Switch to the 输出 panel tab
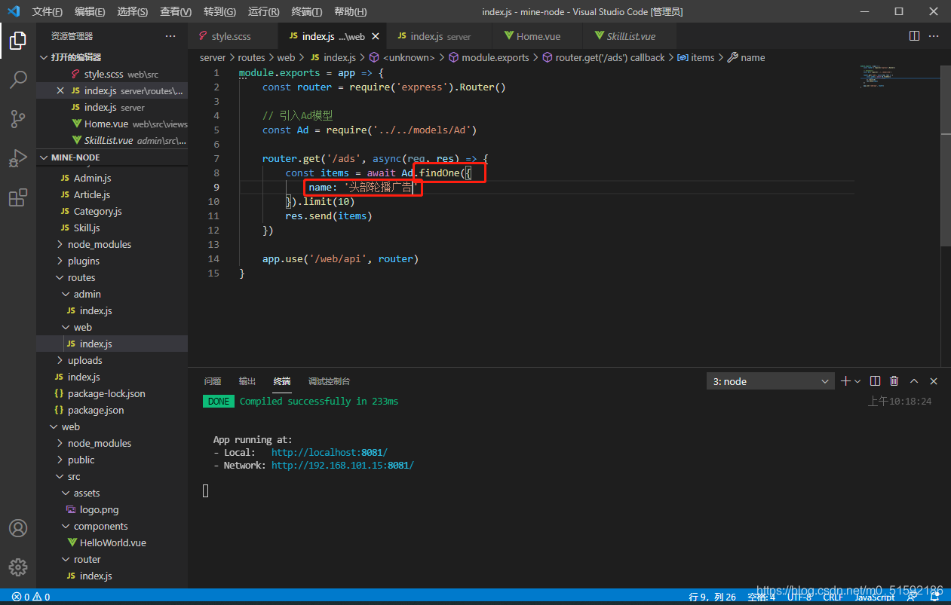Screen dimensions: 951x605 click(247, 381)
